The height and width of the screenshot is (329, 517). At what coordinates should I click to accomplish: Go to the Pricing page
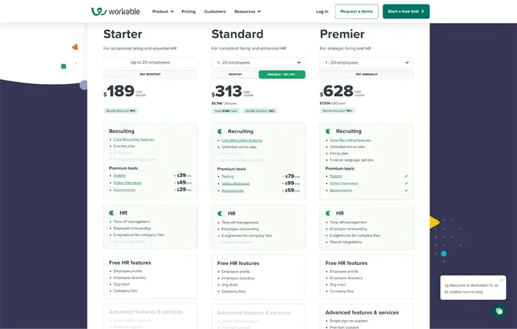click(x=188, y=12)
